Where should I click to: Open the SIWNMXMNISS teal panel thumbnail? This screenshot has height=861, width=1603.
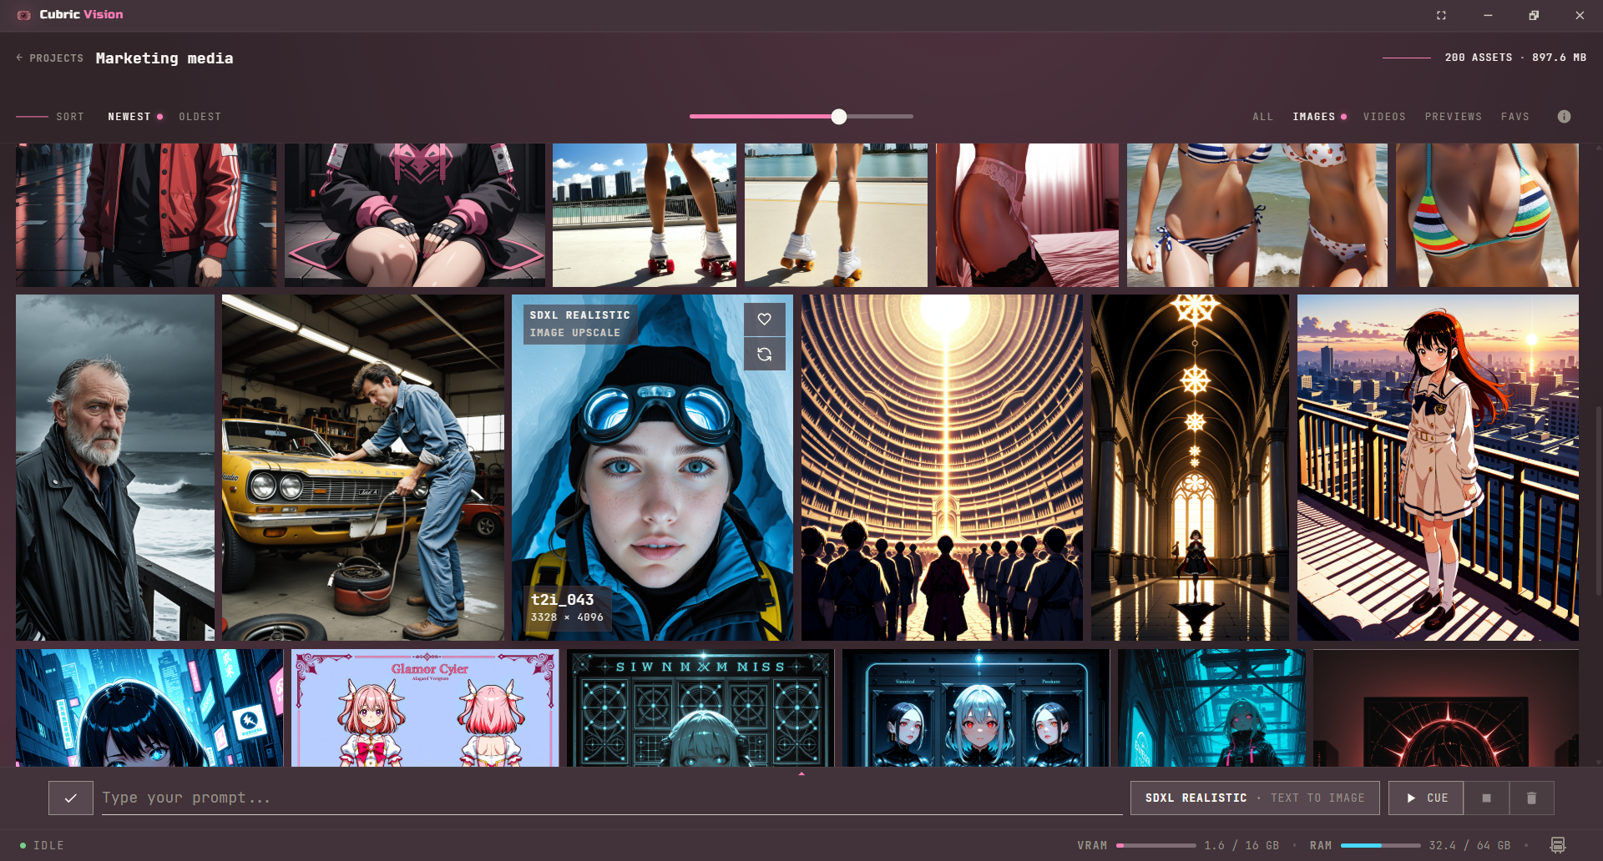point(700,708)
